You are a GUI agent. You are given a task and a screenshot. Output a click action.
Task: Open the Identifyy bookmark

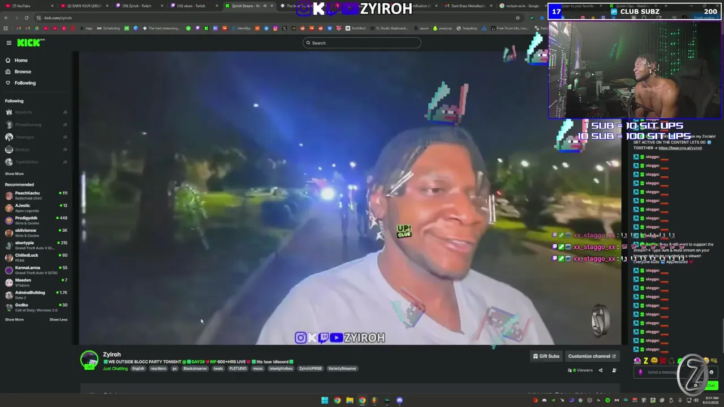pyautogui.click(x=242, y=28)
